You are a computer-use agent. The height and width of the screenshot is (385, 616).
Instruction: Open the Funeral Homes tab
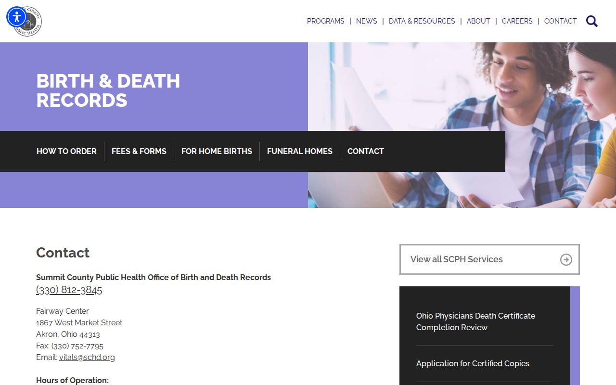coord(300,151)
